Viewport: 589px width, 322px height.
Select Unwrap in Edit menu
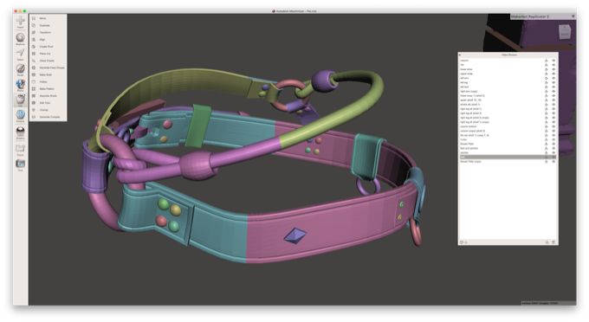[x=44, y=110]
